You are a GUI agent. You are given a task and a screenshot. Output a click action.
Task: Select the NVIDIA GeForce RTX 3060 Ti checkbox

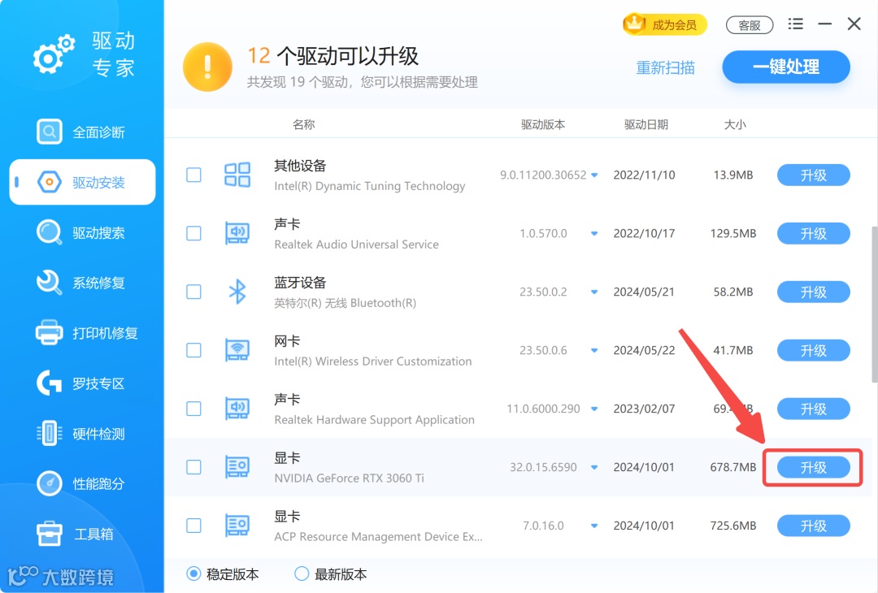[x=193, y=467]
